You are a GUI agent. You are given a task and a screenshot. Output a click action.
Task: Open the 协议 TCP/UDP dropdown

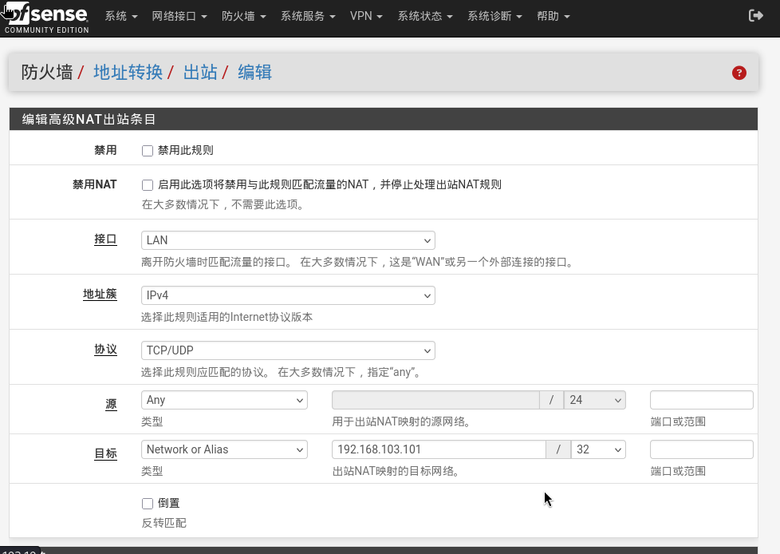point(288,350)
